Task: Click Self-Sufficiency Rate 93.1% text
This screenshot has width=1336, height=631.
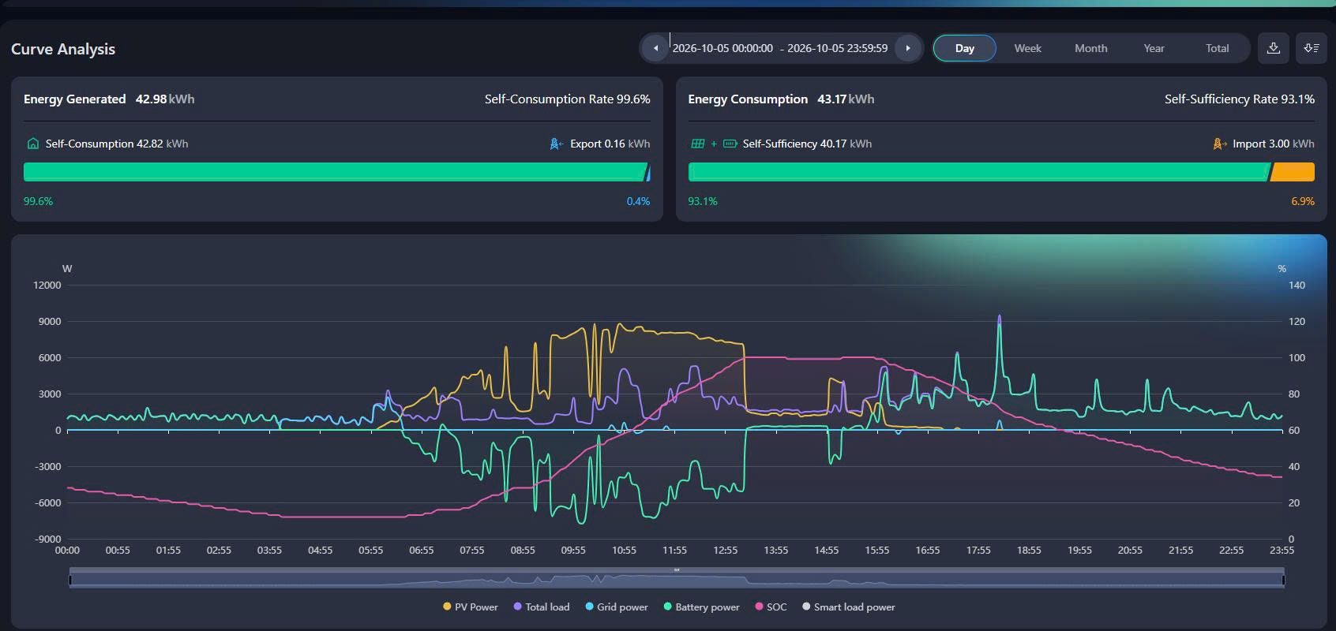Action: 1239,99
